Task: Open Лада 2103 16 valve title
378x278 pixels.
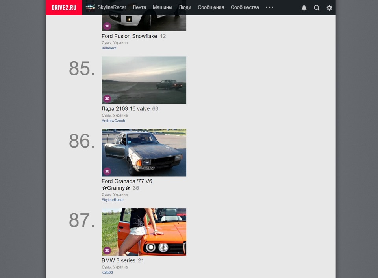Action: (x=126, y=109)
